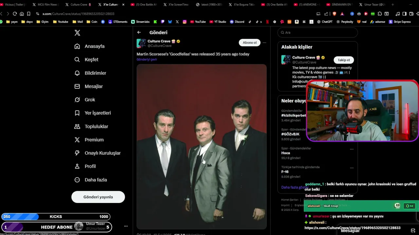
Task: Click new message icon in Mesajlar drawer
Action: [413, 230]
